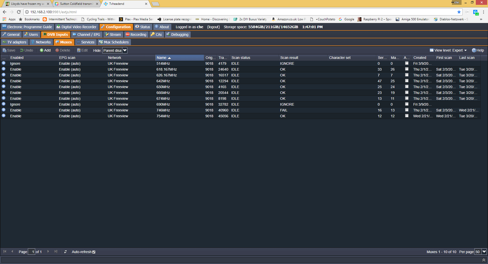
Task: Open details icon for 746MHz mux row
Action: (4, 110)
